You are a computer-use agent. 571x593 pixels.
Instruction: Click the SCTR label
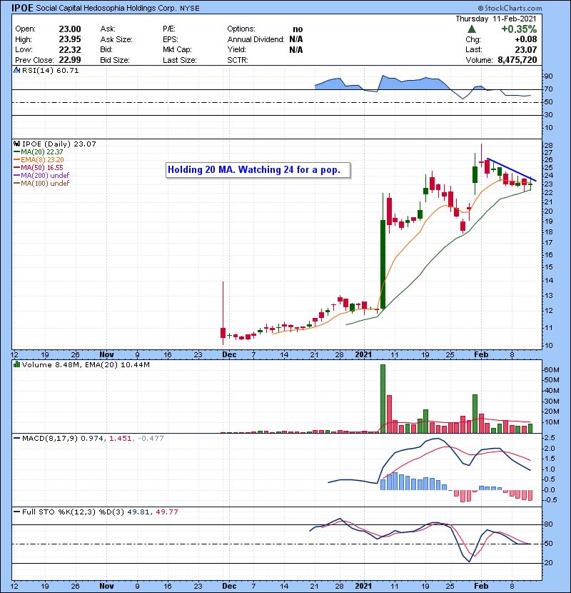238,60
